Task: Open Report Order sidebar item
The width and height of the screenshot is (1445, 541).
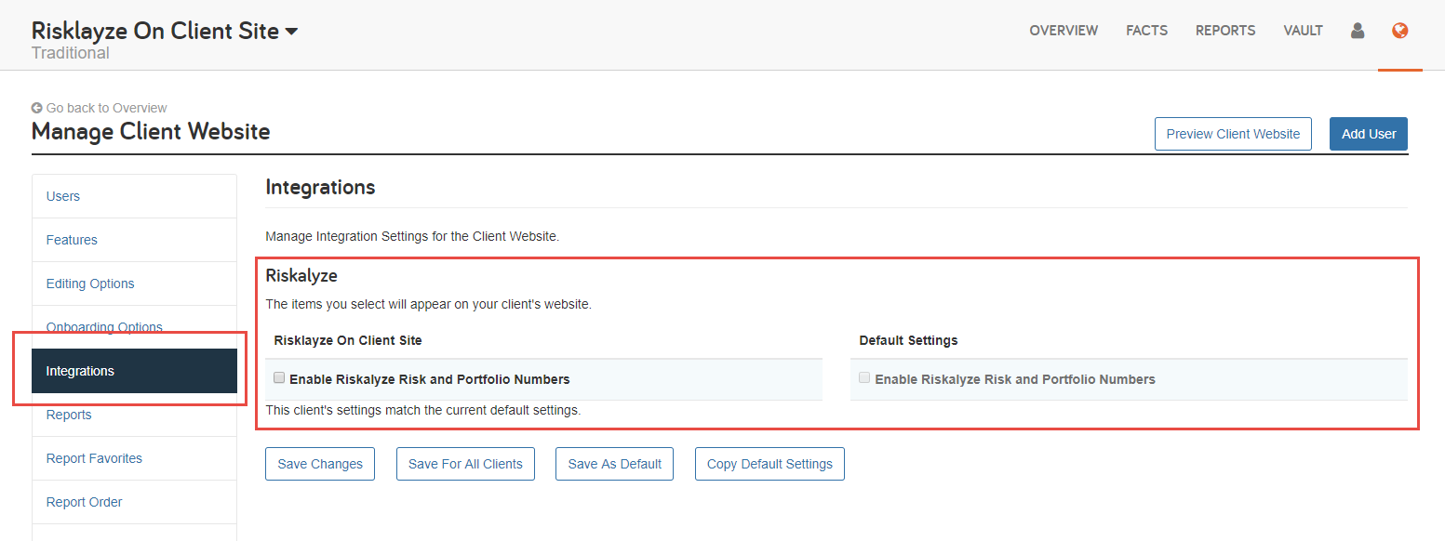Action: pos(134,502)
